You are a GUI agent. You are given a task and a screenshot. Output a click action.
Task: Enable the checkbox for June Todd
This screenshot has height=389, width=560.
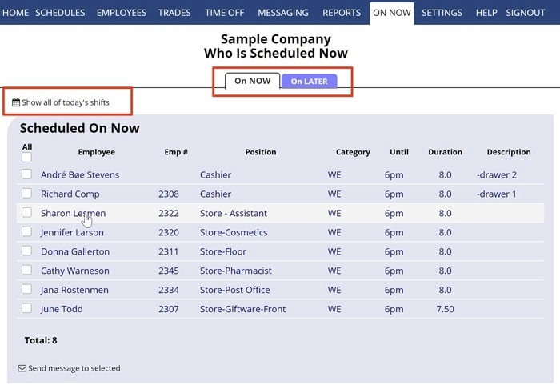26,308
